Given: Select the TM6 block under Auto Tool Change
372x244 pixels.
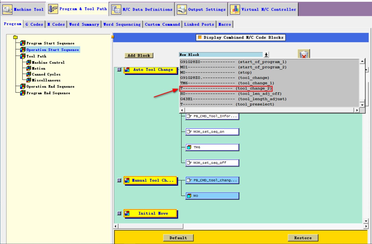Looking at the screenshot, I should pyautogui.click(x=212, y=147).
